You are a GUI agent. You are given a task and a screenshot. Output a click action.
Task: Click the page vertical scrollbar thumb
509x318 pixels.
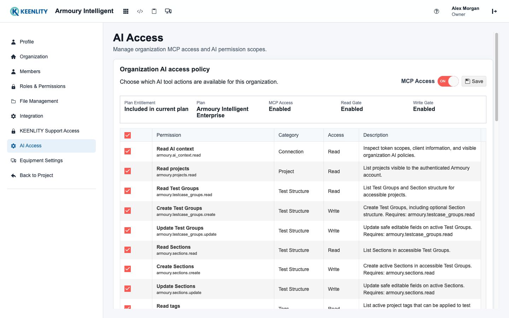tap(496, 77)
